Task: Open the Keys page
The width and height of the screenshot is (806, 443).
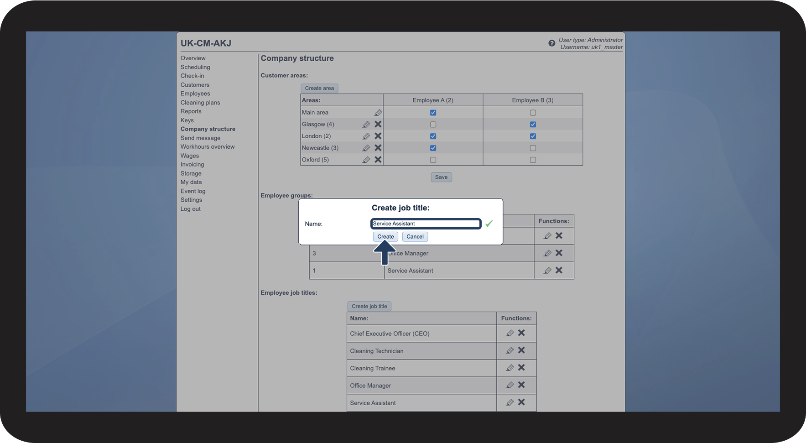Action: 187,120
